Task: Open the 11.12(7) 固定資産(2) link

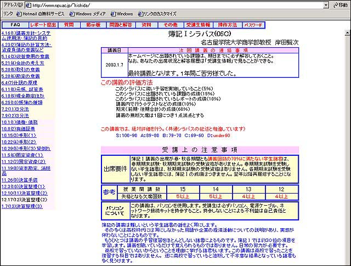Action: [x=24, y=161]
